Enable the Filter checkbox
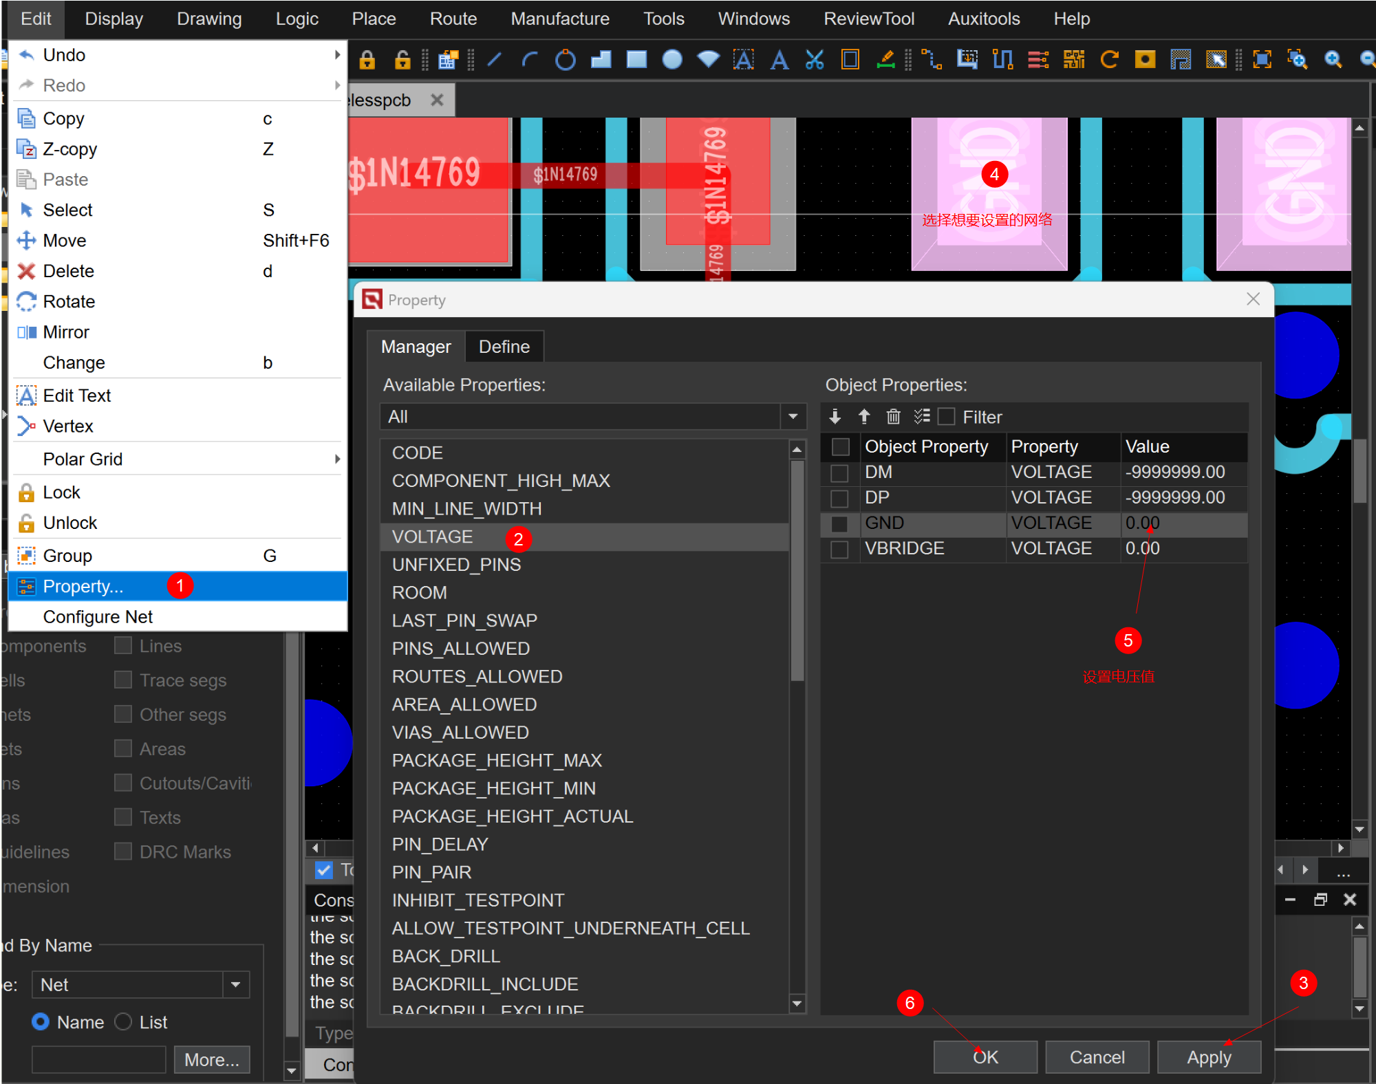 point(947,417)
